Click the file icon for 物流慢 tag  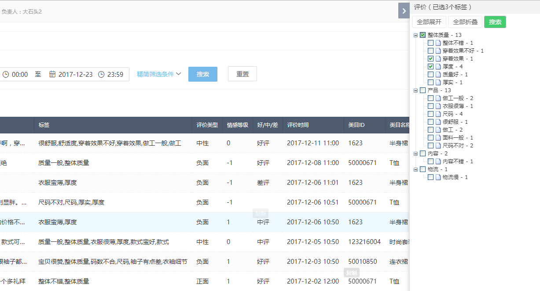tap(438, 177)
